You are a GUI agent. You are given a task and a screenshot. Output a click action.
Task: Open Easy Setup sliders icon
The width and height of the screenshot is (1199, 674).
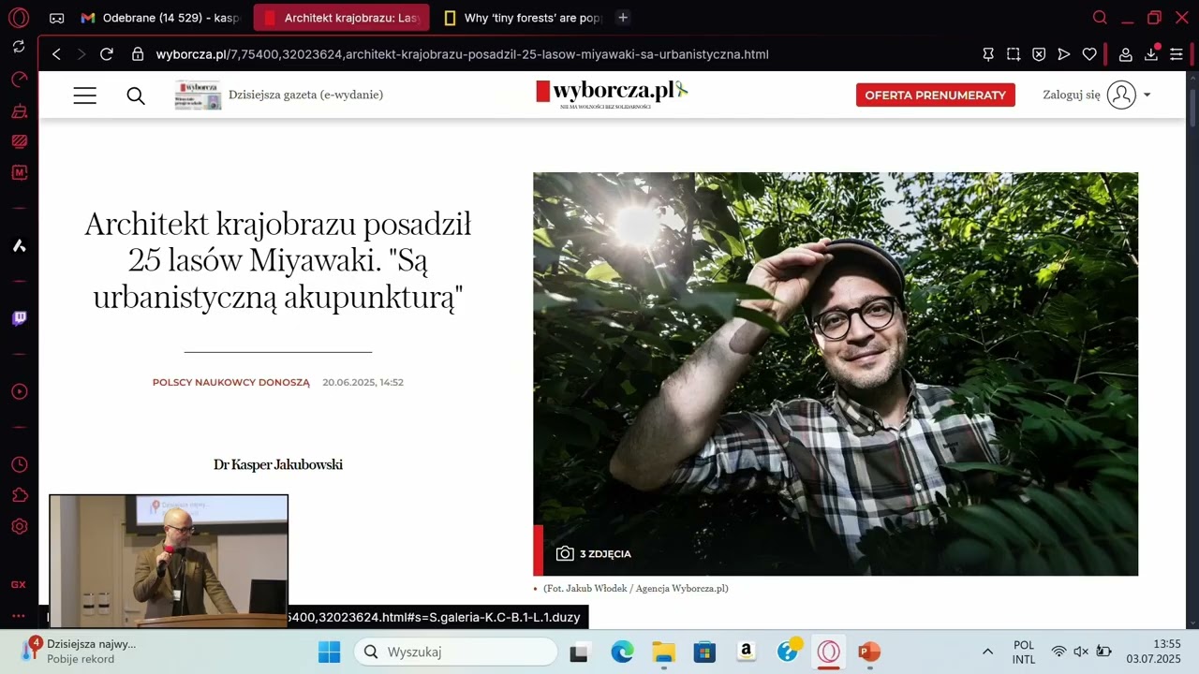click(1177, 54)
